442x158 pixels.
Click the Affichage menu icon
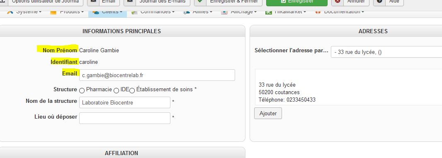tap(224, 12)
